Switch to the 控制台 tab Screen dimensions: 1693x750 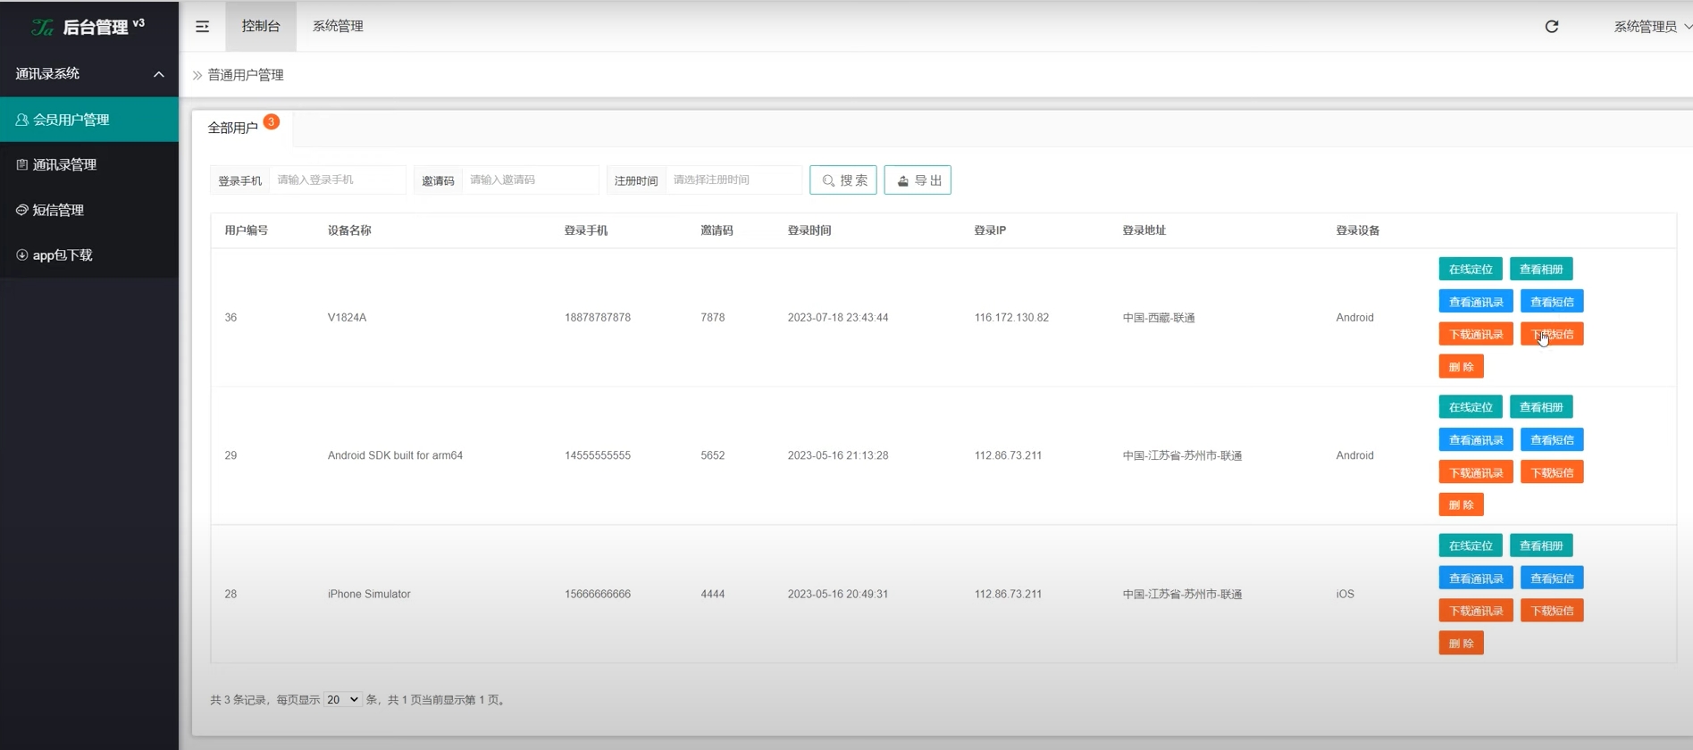pos(261,26)
